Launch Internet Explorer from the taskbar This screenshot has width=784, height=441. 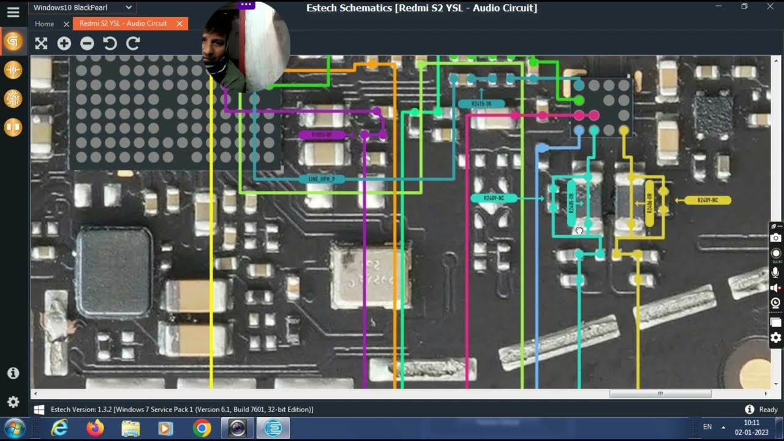(x=59, y=428)
